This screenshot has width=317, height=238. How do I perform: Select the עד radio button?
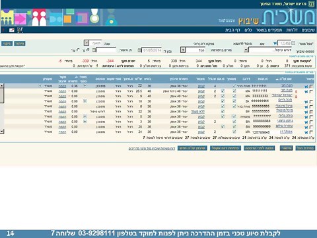point(78,50)
